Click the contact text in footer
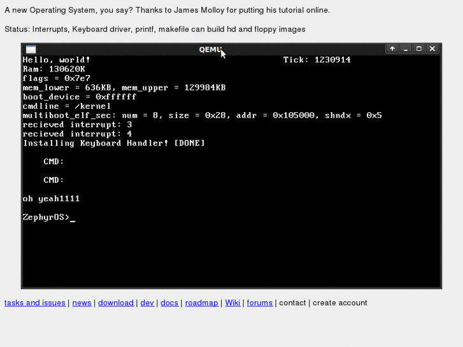 (x=292, y=302)
